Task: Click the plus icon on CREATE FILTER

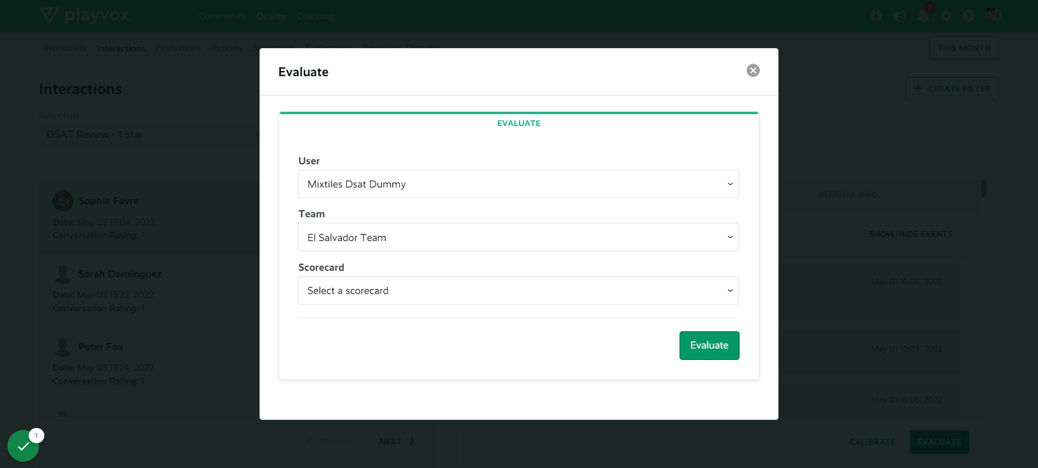Action: 918,88
